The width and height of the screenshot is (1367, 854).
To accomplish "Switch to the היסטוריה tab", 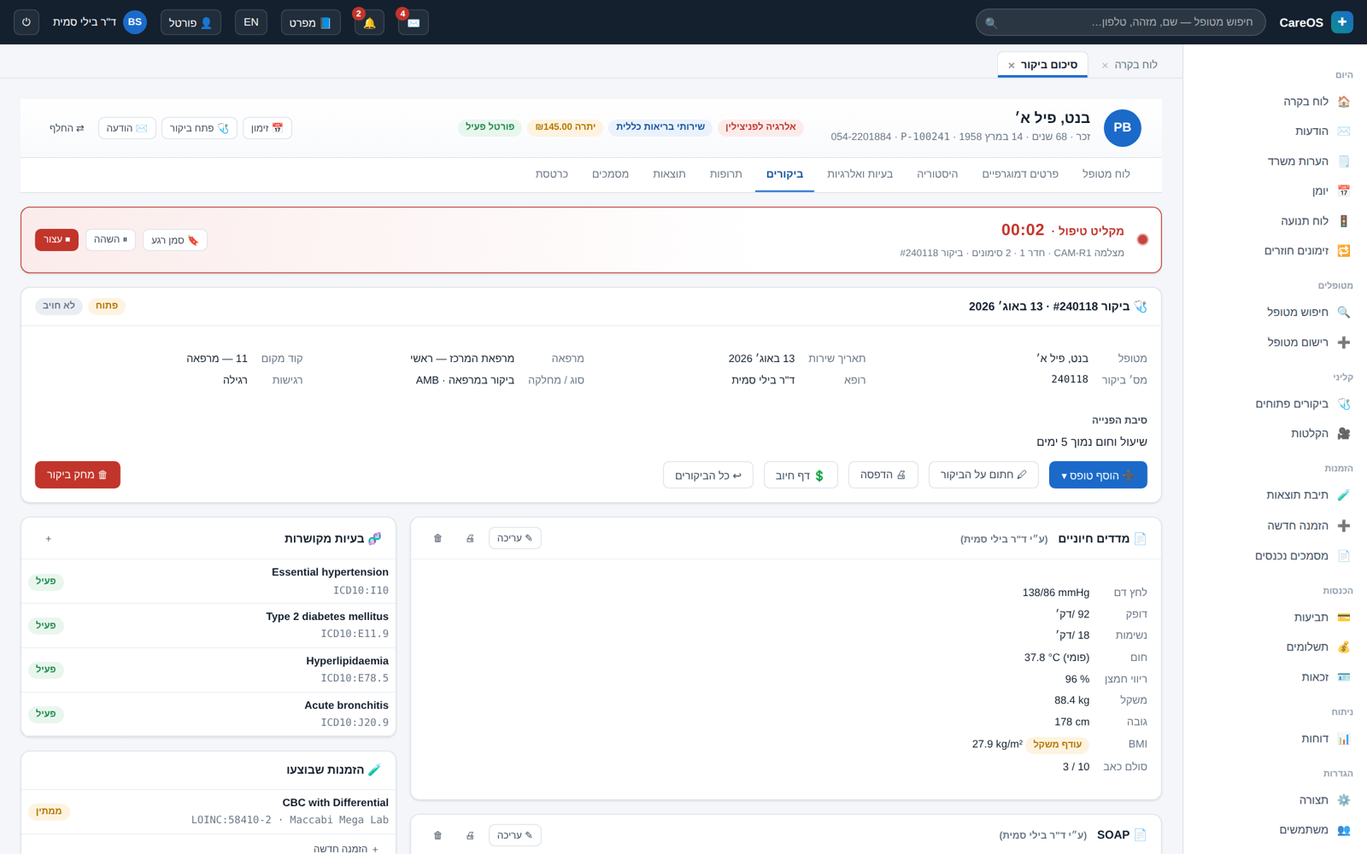I will click(x=937, y=174).
